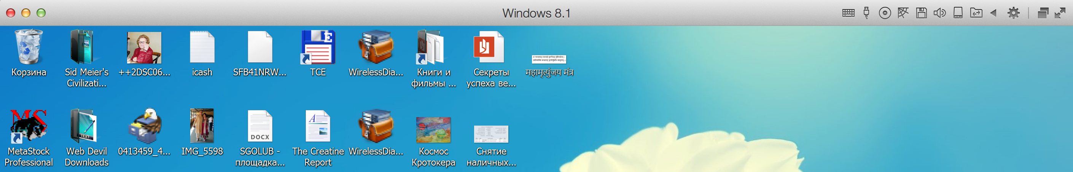Enter full screen with the diagonal arrows
Screen dimensions: 1073x172
[x=1060, y=13]
